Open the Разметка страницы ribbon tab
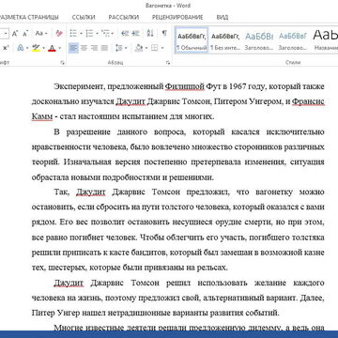 (29, 17)
